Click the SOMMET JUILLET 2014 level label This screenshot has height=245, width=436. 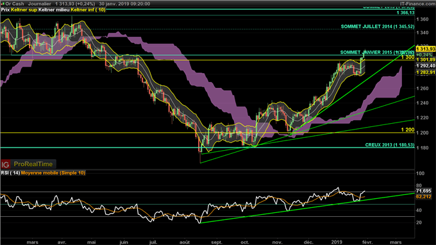coord(378,27)
